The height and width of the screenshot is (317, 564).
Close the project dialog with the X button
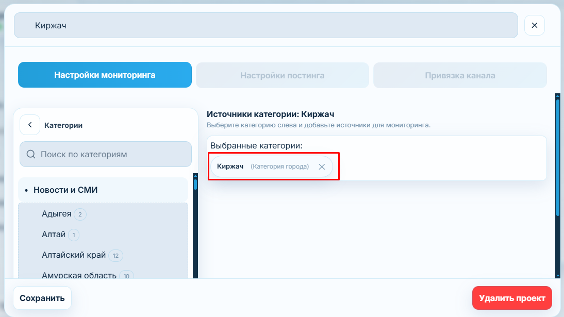(534, 25)
